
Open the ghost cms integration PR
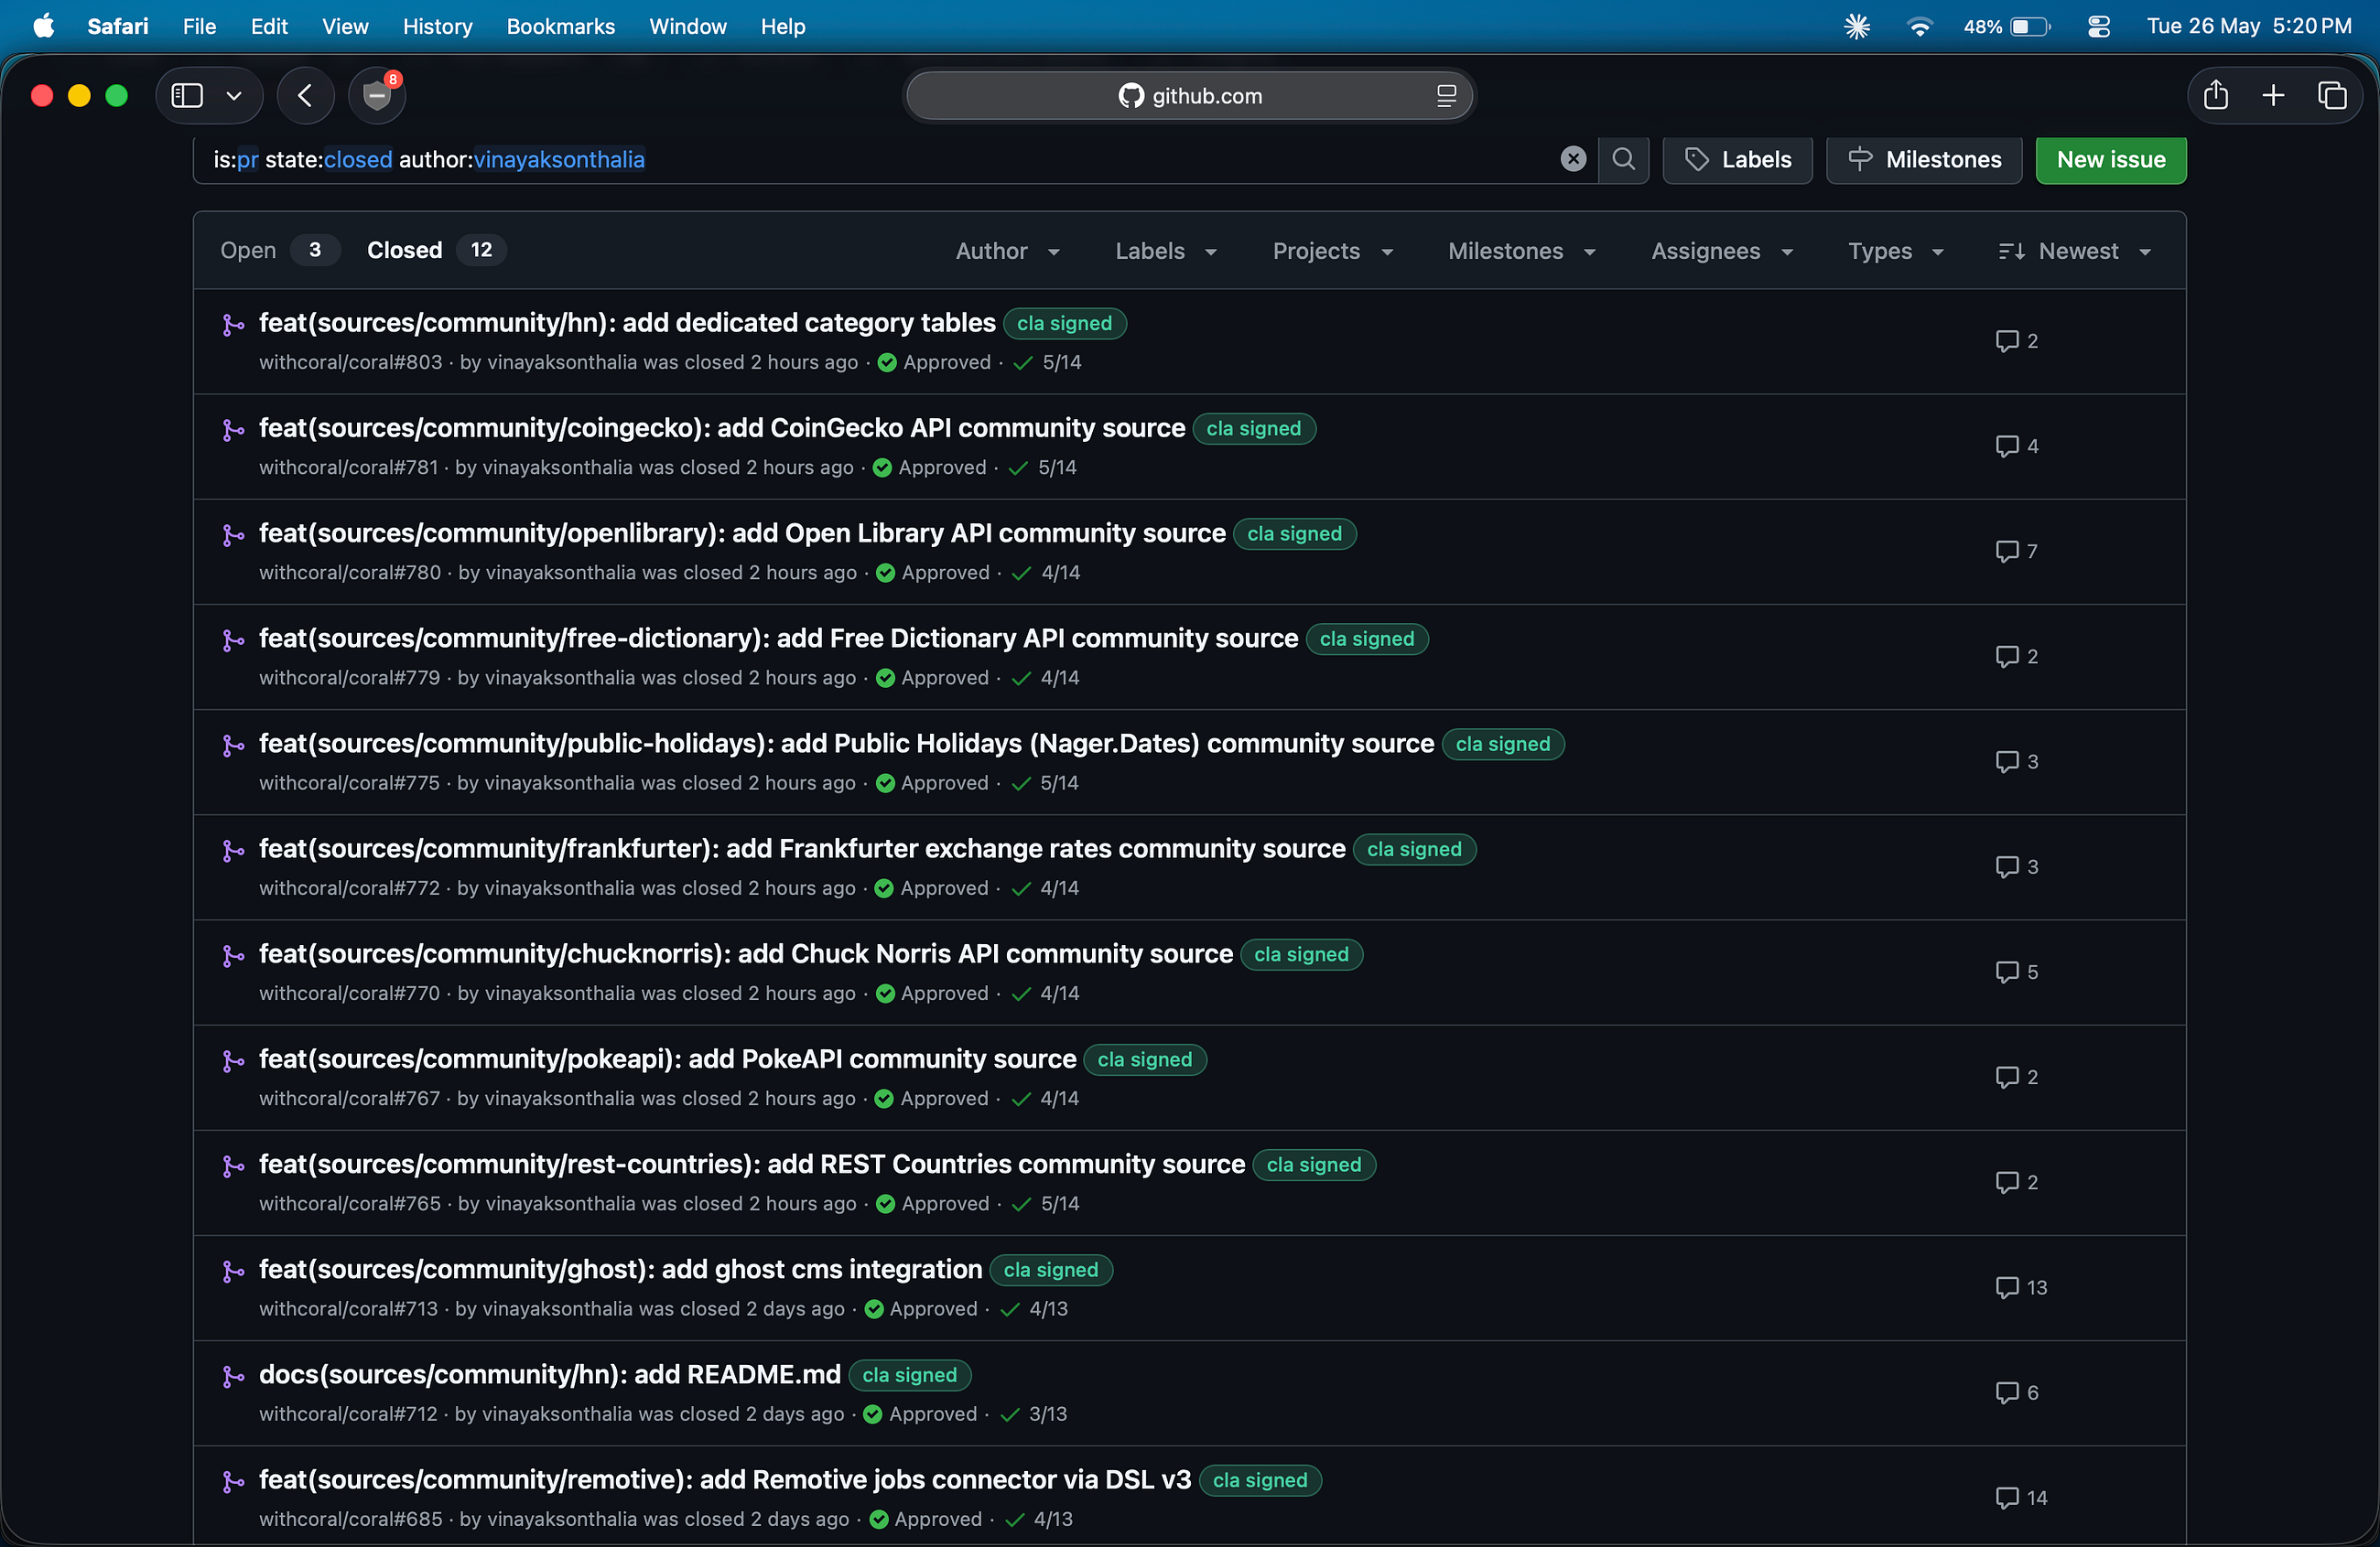click(620, 1269)
